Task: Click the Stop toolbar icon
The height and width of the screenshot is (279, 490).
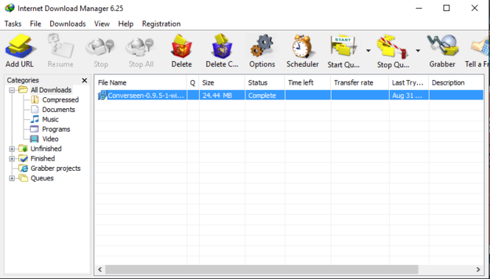Action: pos(100,47)
